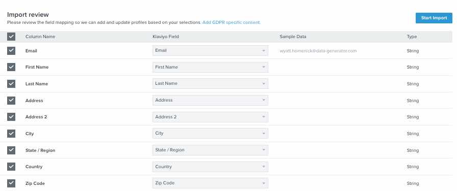The height and width of the screenshot is (191, 457).
Task: Open the City field mapping dropdown
Action: pyautogui.click(x=210, y=134)
